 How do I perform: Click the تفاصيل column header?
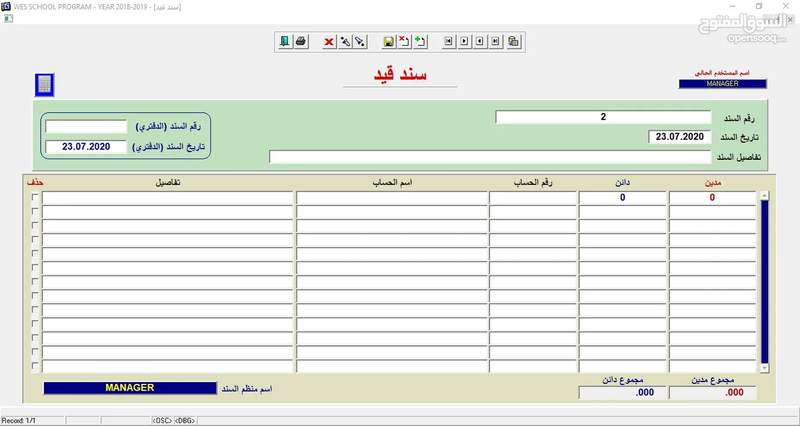point(168,182)
